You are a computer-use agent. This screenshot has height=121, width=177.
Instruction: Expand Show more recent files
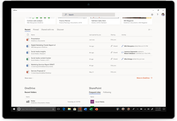(x=29, y=78)
